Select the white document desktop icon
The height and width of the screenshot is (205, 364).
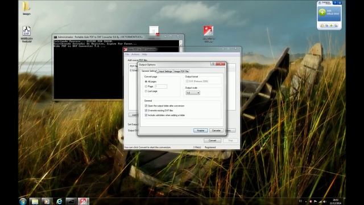pyautogui.click(x=154, y=31)
